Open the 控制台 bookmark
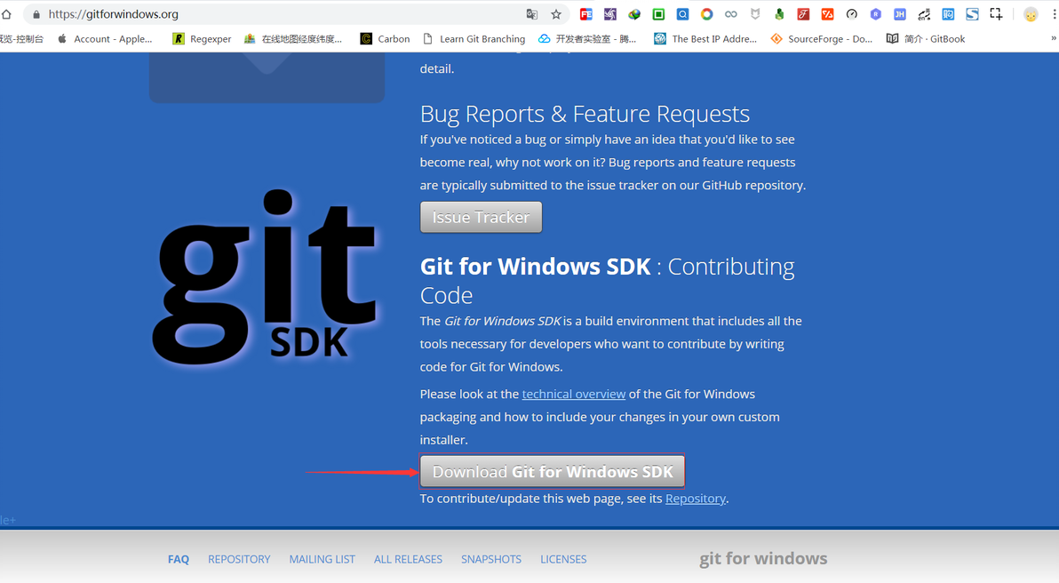1059x583 pixels. tap(21, 38)
